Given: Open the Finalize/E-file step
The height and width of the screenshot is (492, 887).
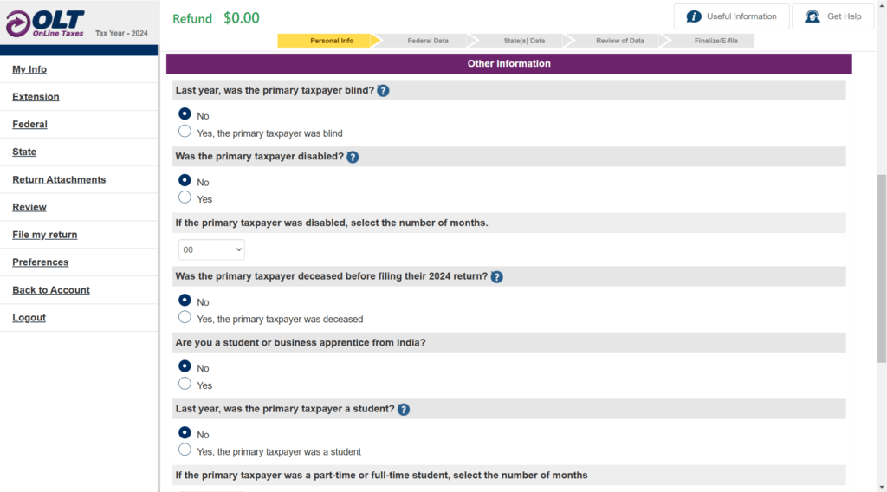Looking at the screenshot, I should 715,41.
